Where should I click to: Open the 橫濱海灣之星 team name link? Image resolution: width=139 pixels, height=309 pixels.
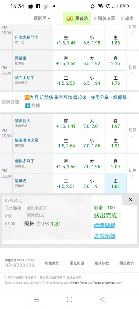(27, 140)
